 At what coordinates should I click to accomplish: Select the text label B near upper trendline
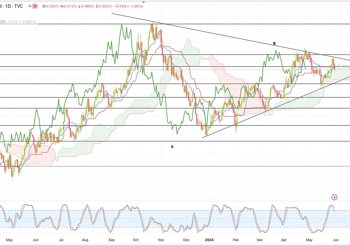point(274,43)
